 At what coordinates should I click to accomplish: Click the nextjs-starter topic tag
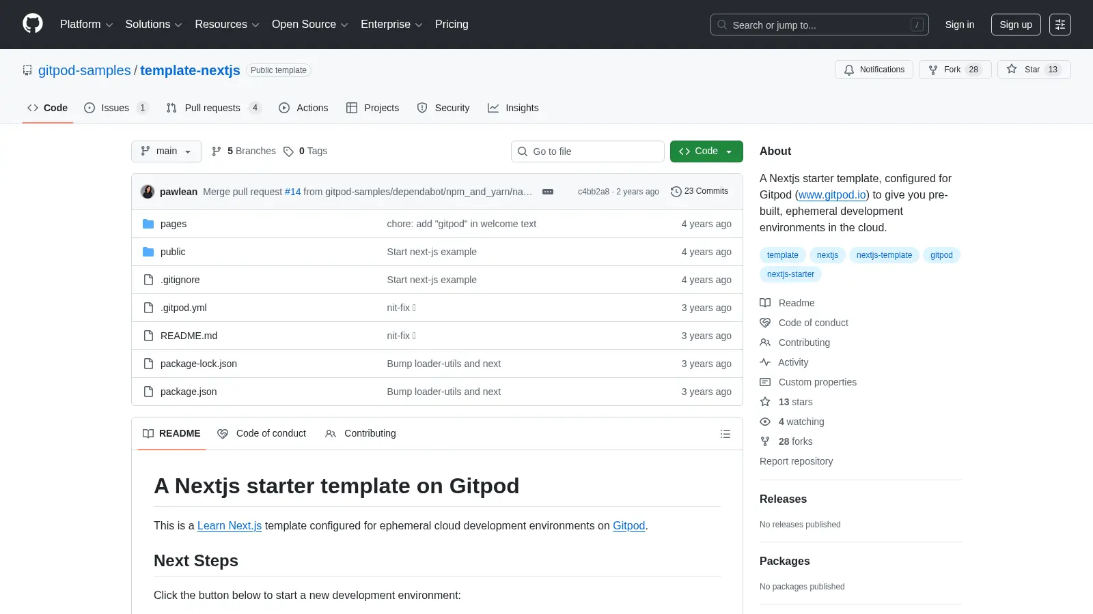pyautogui.click(x=790, y=274)
